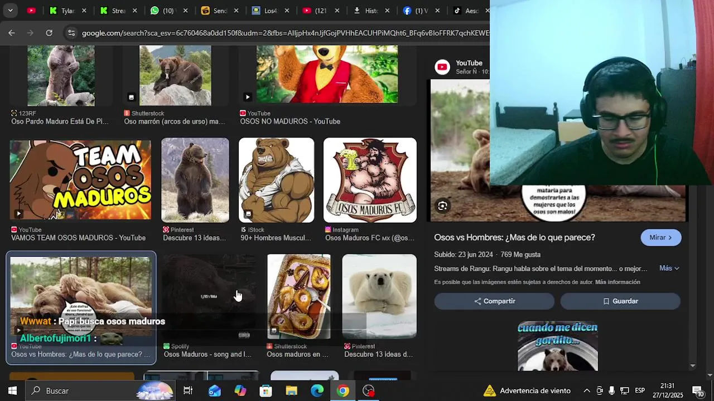The width and height of the screenshot is (714, 401).
Task: Open the Spotify Osos Maduros song result
Action: (210, 296)
